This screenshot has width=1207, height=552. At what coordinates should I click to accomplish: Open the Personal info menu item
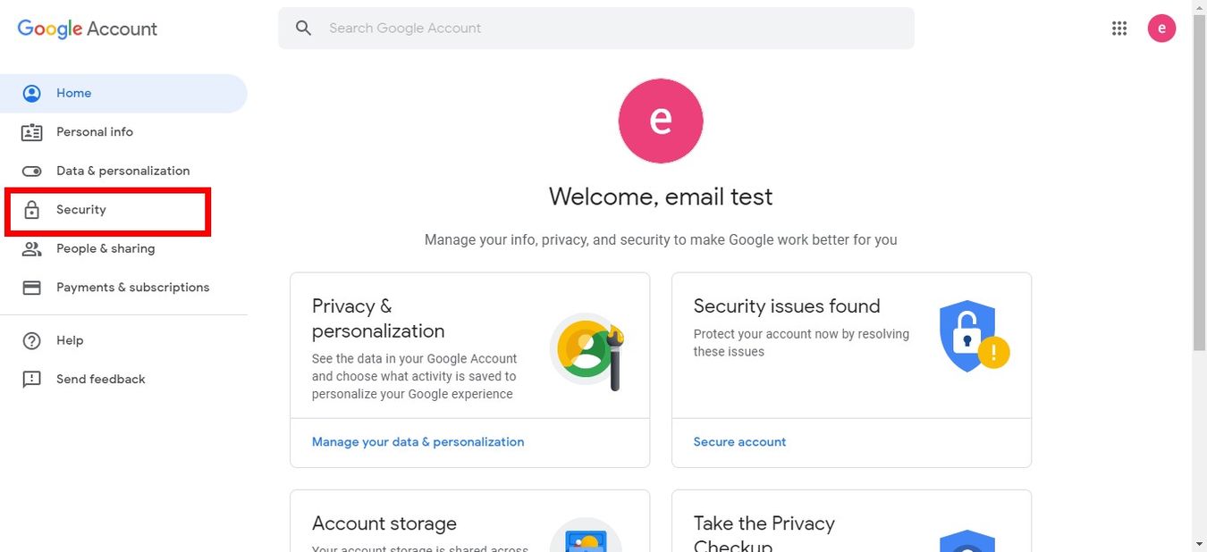pyautogui.click(x=95, y=132)
